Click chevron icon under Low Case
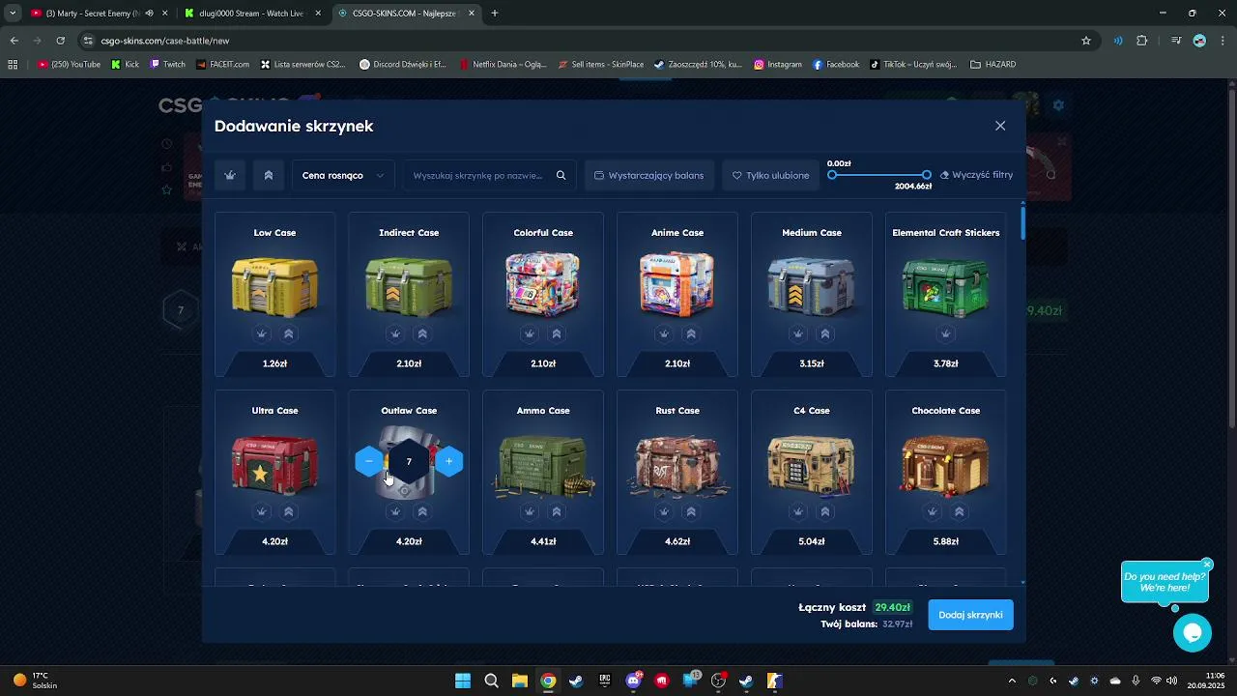This screenshot has height=696, width=1237. point(288,333)
